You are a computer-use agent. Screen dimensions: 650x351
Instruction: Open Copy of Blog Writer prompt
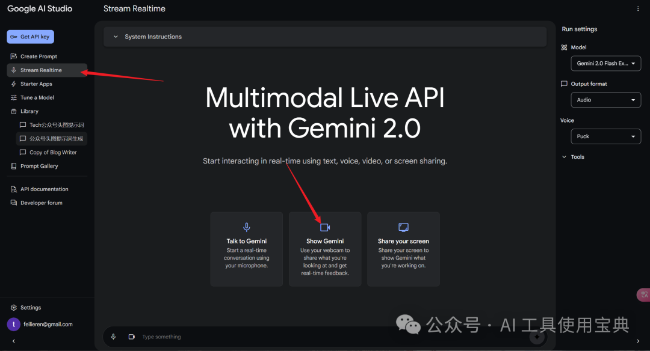(52, 152)
